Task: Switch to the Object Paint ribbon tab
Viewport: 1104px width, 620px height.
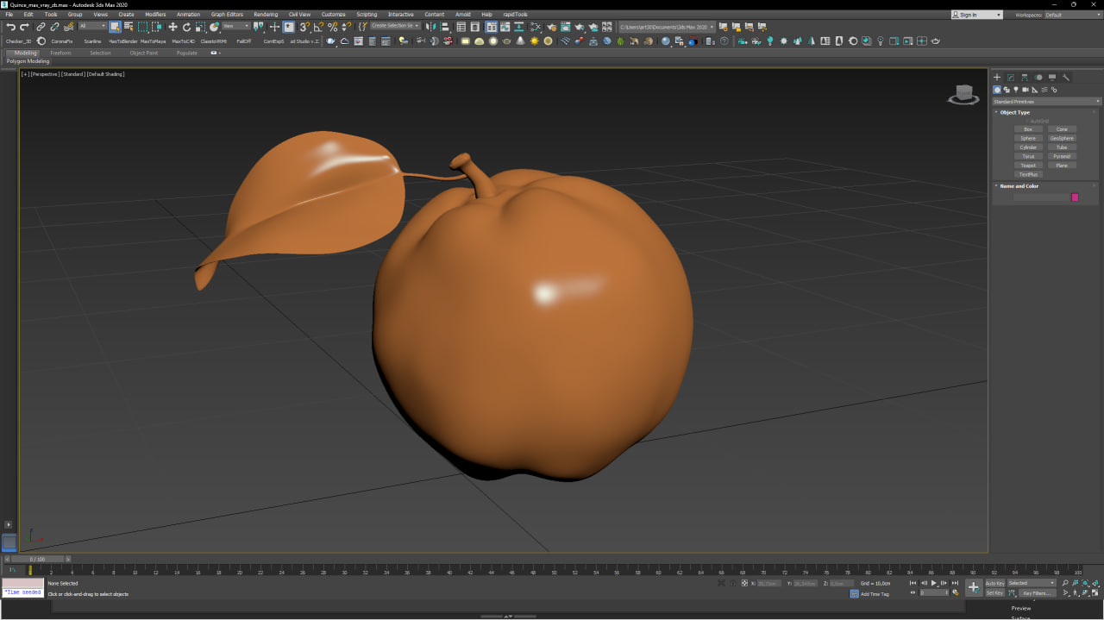Action: [x=144, y=53]
